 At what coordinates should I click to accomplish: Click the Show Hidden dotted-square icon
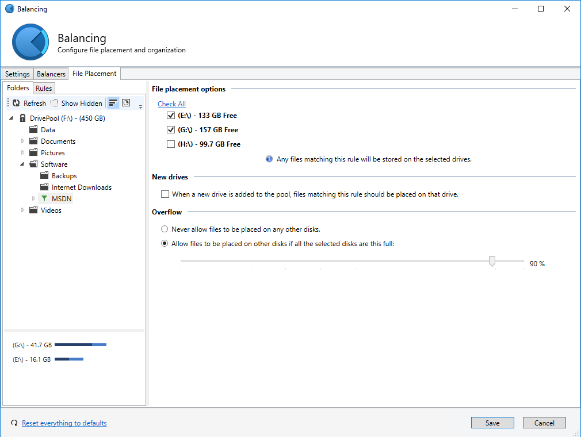[54, 103]
